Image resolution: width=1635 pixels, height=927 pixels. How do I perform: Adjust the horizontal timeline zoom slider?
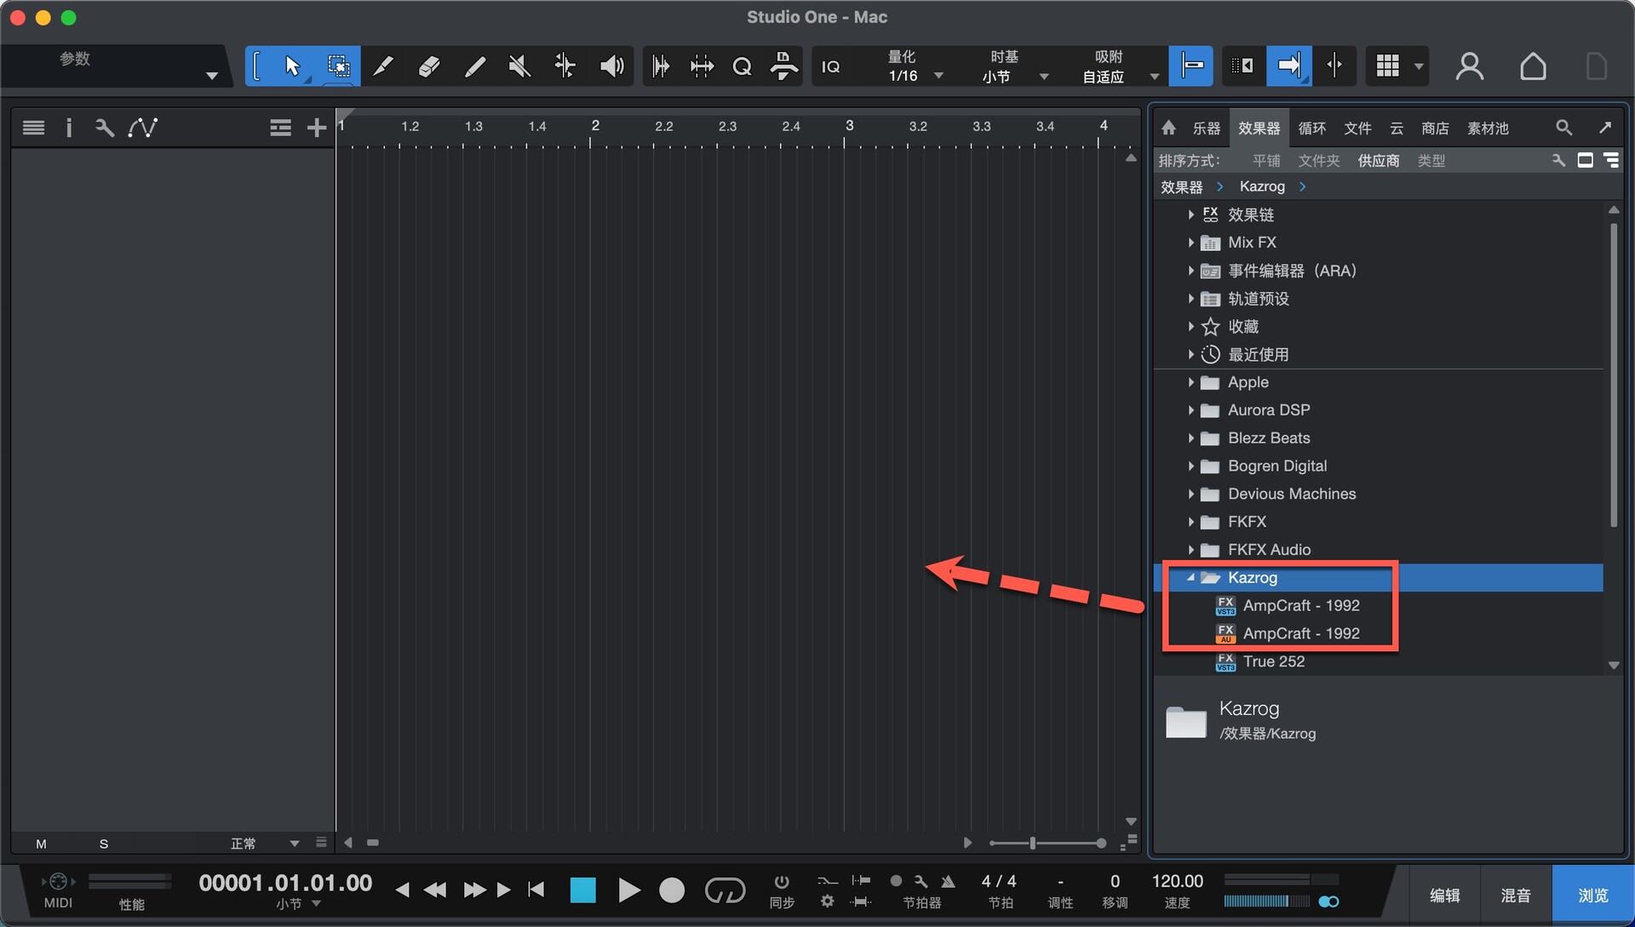coord(1033,843)
